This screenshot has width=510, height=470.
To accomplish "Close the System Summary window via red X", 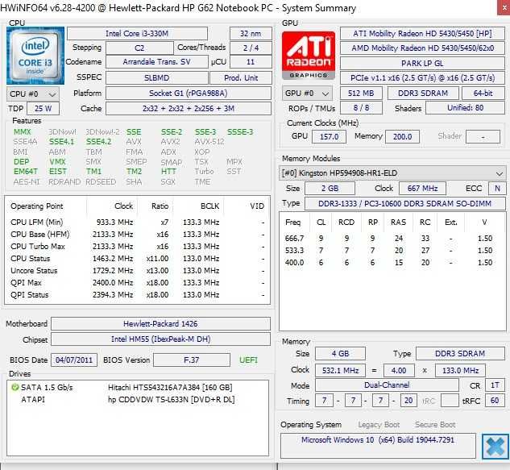I will click(504, 7).
